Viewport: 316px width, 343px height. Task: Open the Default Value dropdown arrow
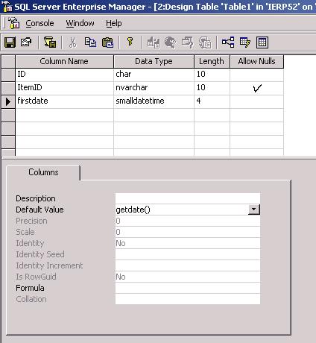pyautogui.click(x=254, y=210)
